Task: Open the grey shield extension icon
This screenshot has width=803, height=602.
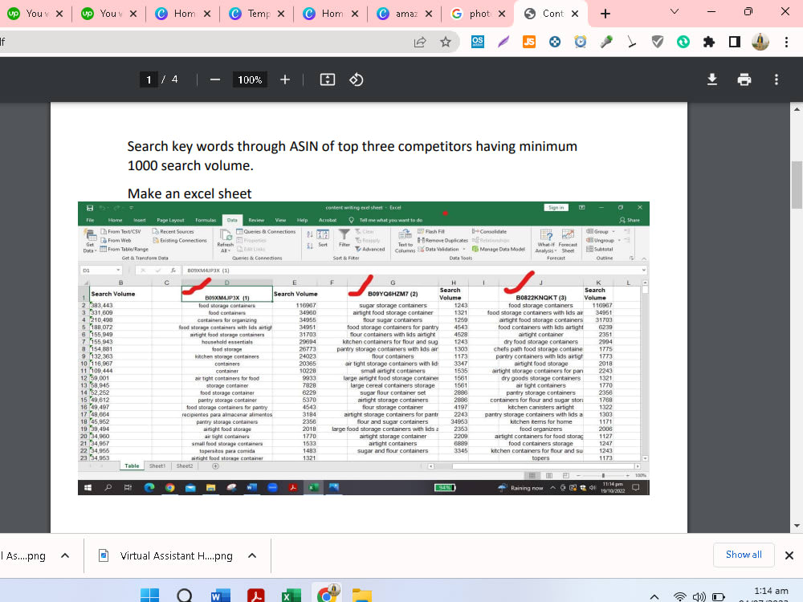Action: [658, 42]
